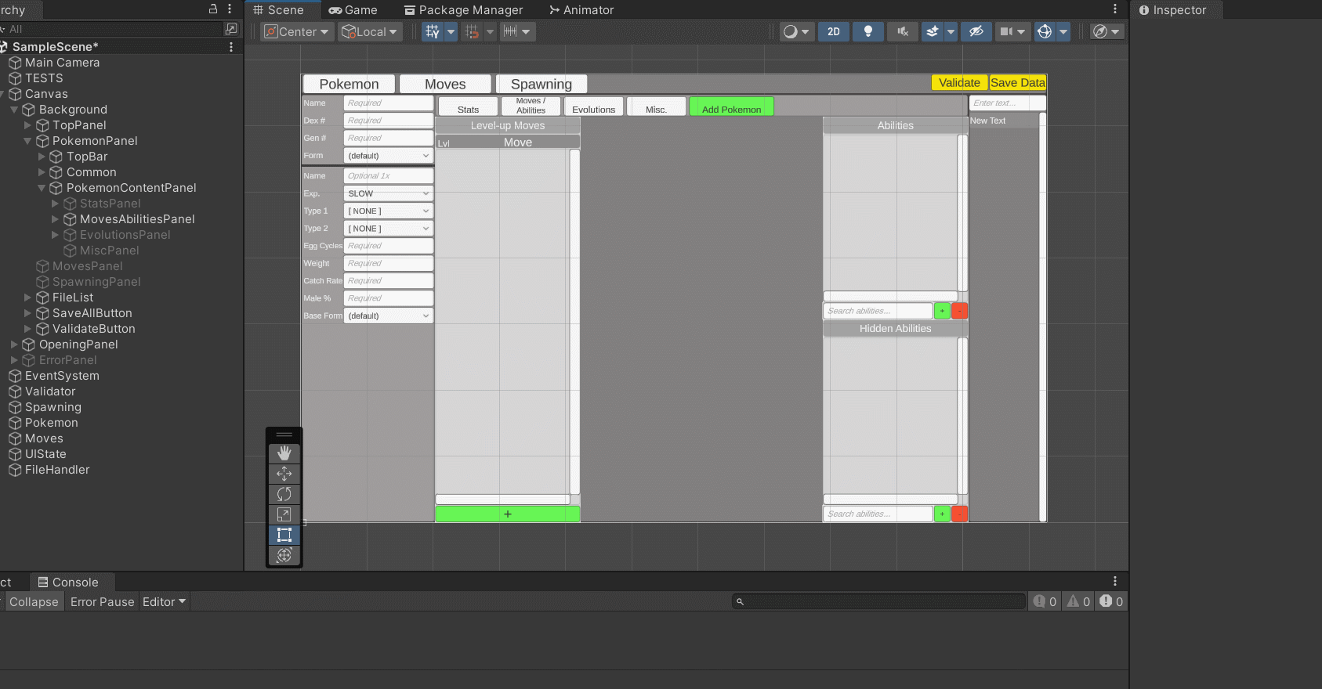1322x689 pixels.
Task: Click the Hidden Abilities vertical scrollbar
Action: (x=962, y=416)
